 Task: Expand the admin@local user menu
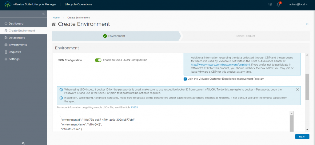(x=298, y=4)
